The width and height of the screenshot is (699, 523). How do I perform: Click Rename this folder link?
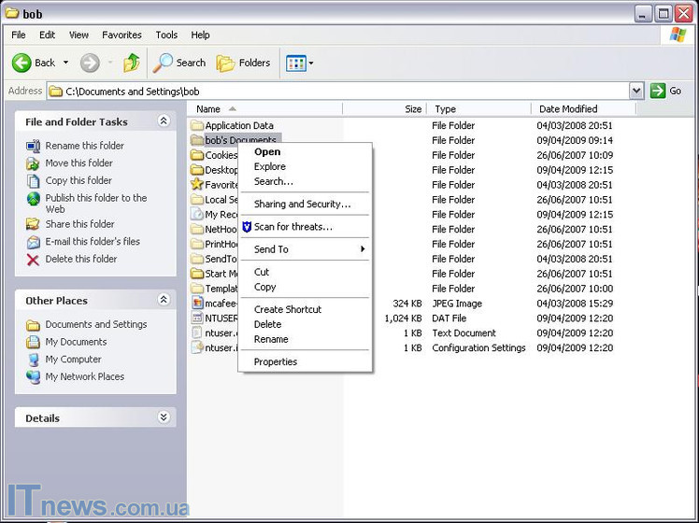point(84,146)
